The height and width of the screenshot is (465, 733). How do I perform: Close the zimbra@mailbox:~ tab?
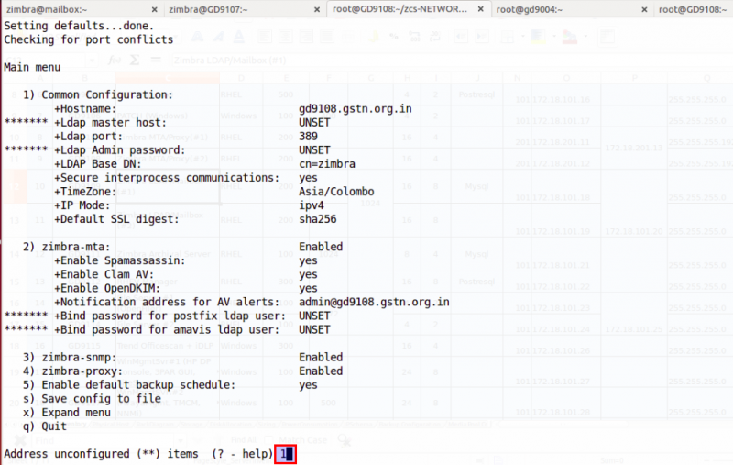[154, 9]
